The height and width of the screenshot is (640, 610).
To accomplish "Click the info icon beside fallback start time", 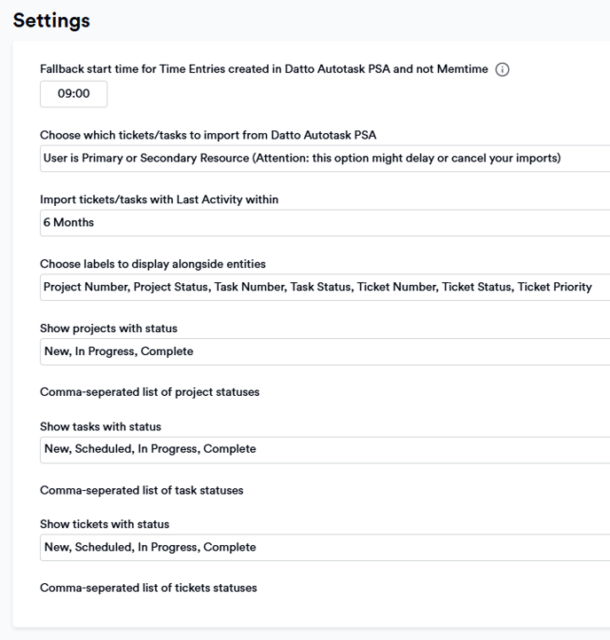I will tap(502, 69).
